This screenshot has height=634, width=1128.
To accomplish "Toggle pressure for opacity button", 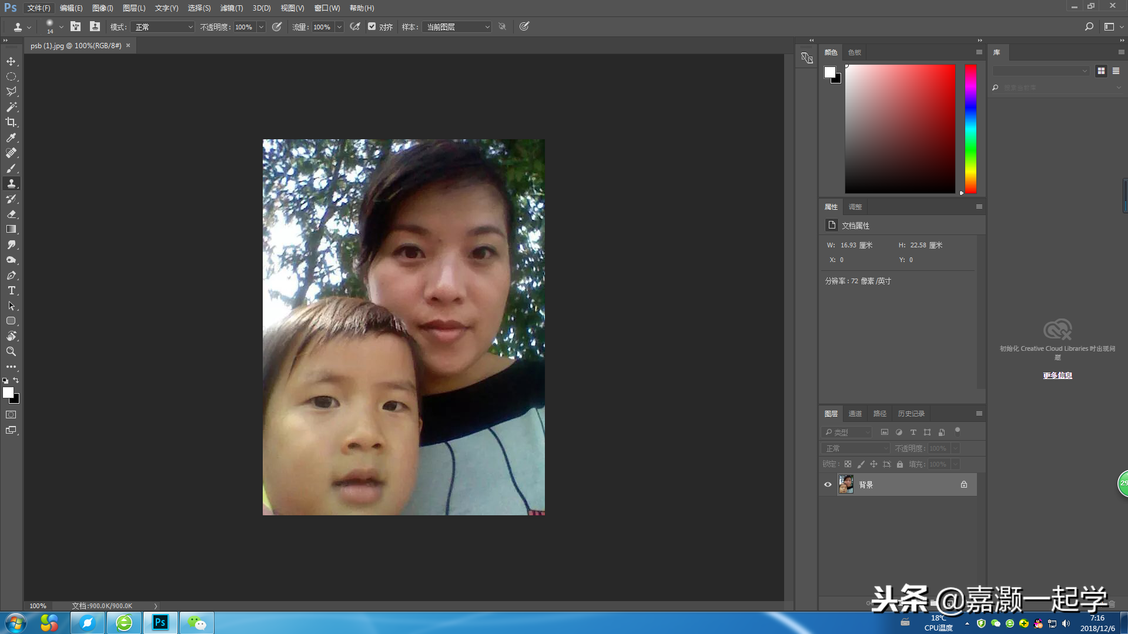I will tap(277, 26).
